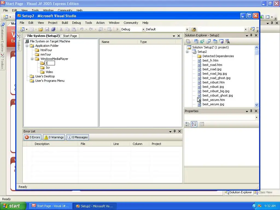Image resolution: width=280 pixels, height=210 pixels.
Task: Open Database Explorer side tab in Visual J# window
Action: 2,37
